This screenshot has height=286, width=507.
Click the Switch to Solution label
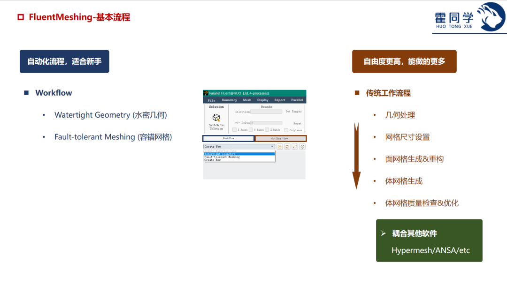click(x=216, y=127)
